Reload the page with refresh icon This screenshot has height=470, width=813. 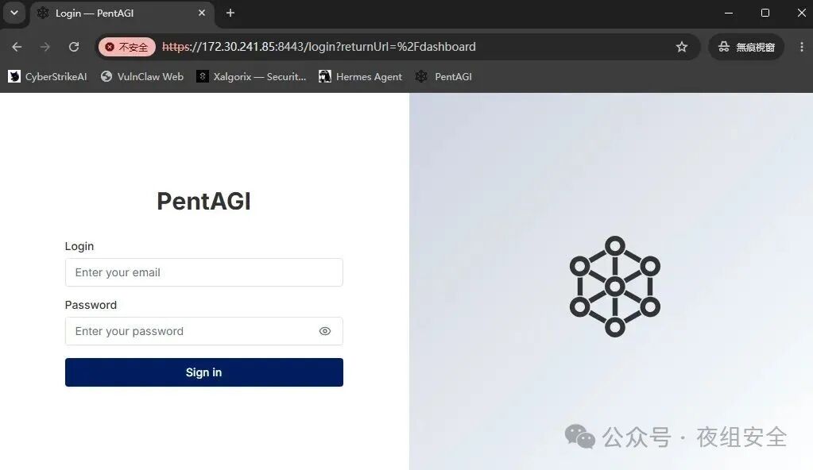pos(74,47)
